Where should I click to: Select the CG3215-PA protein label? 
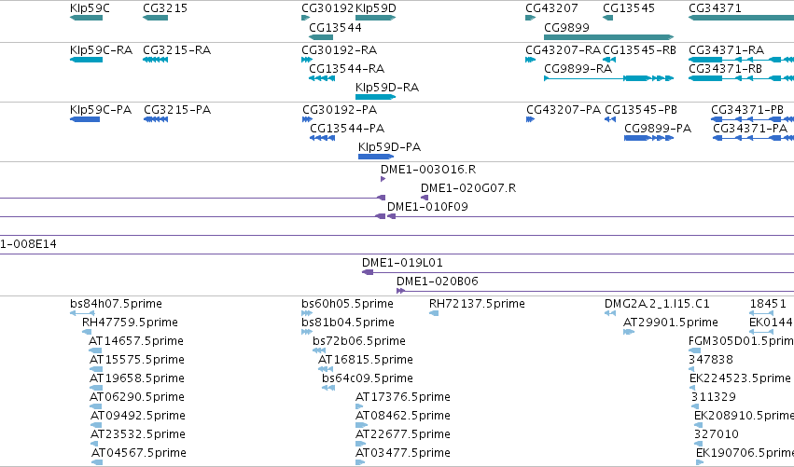tap(177, 110)
